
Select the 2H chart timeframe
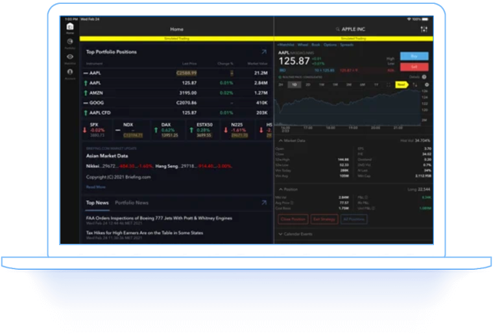coord(281,85)
